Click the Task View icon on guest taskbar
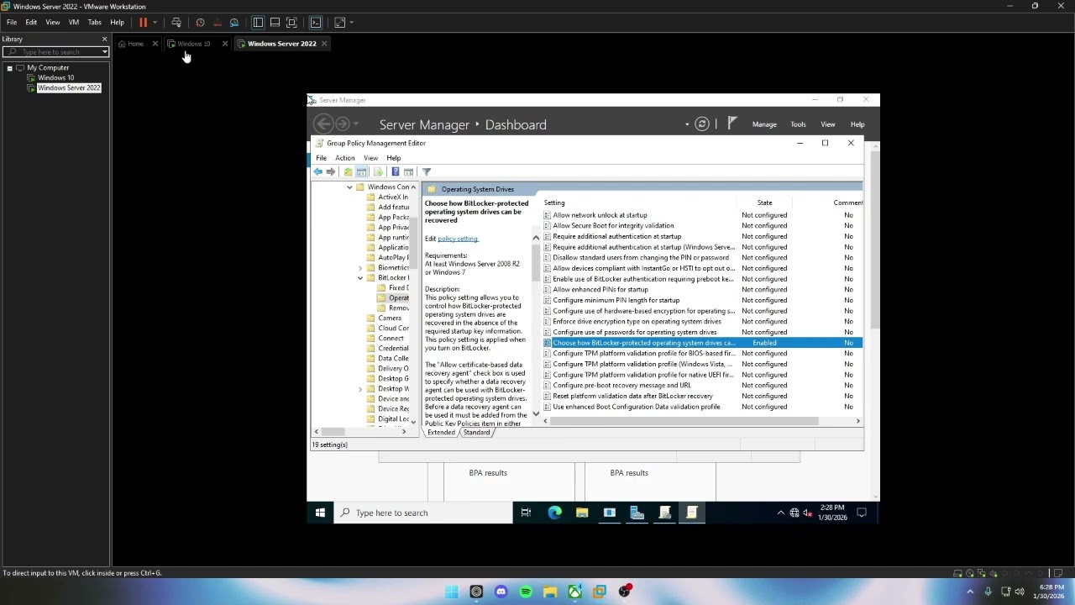The width and height of the screenshot is (1075, 605). 526,513
